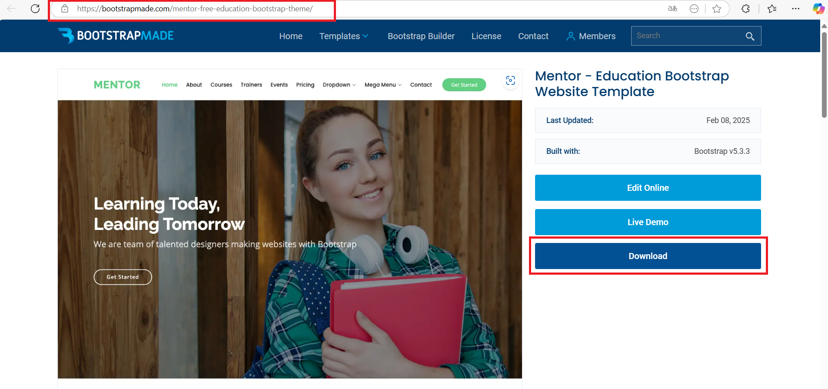Click the visual search icon on preview
This screenshot has height=389, width=828.
pyautogui.click(x=510, y=80)
